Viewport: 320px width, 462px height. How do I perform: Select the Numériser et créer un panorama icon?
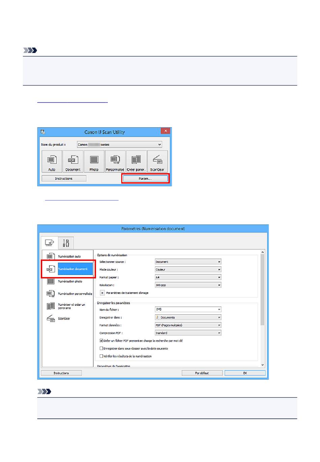pyautogui.click(x=51, y=306)
